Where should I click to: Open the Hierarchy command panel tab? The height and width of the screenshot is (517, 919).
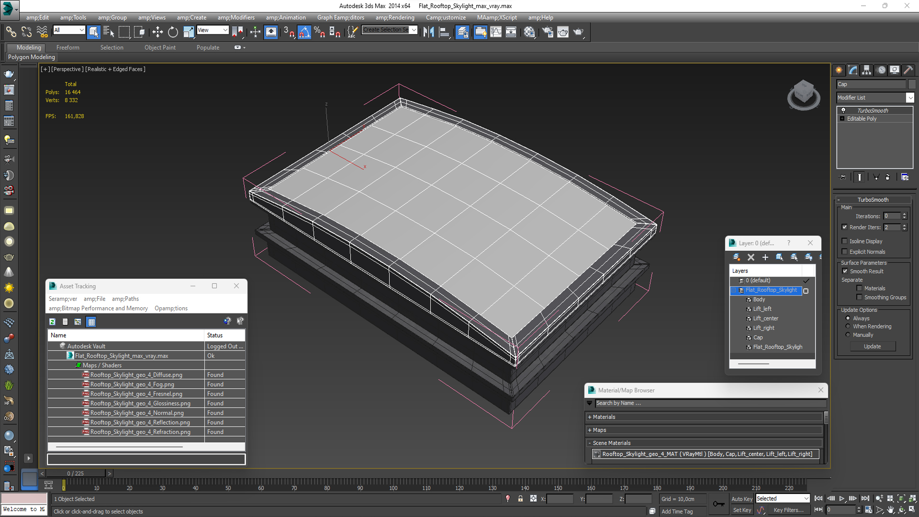(866, 70)
